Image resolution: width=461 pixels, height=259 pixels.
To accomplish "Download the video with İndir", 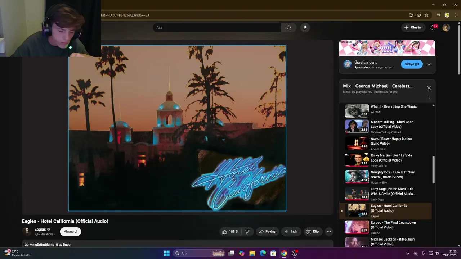I will coord(291,232).
